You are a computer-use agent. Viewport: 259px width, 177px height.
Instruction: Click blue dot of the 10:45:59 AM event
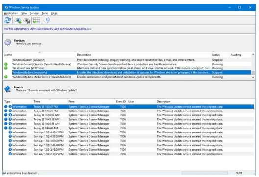pos(6,119)
